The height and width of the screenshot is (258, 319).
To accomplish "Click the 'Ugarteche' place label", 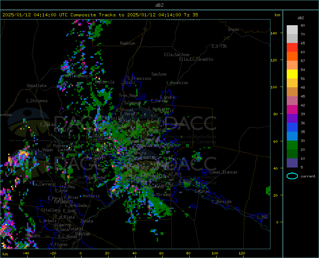I will tap(96, 178).
